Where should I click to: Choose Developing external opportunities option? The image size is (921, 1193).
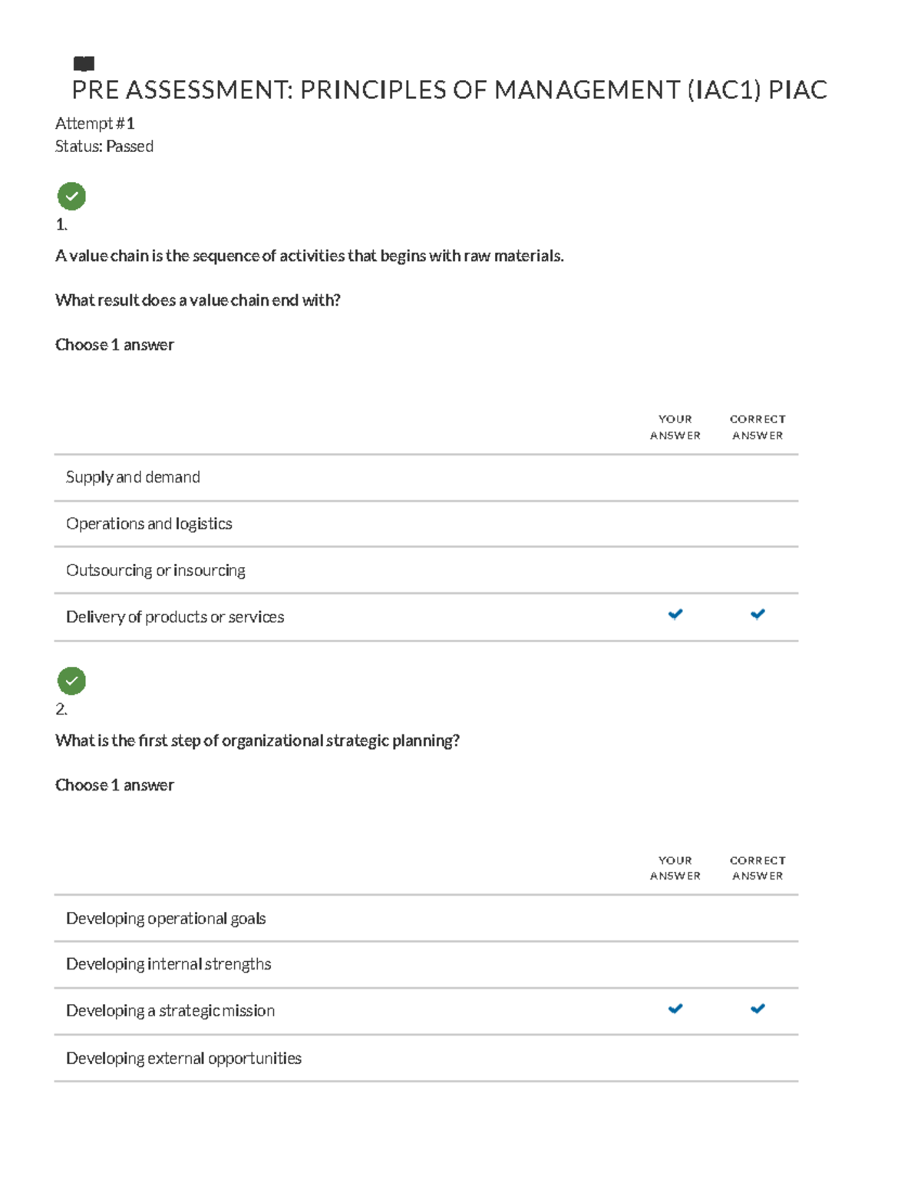[x=426, y=1059]
